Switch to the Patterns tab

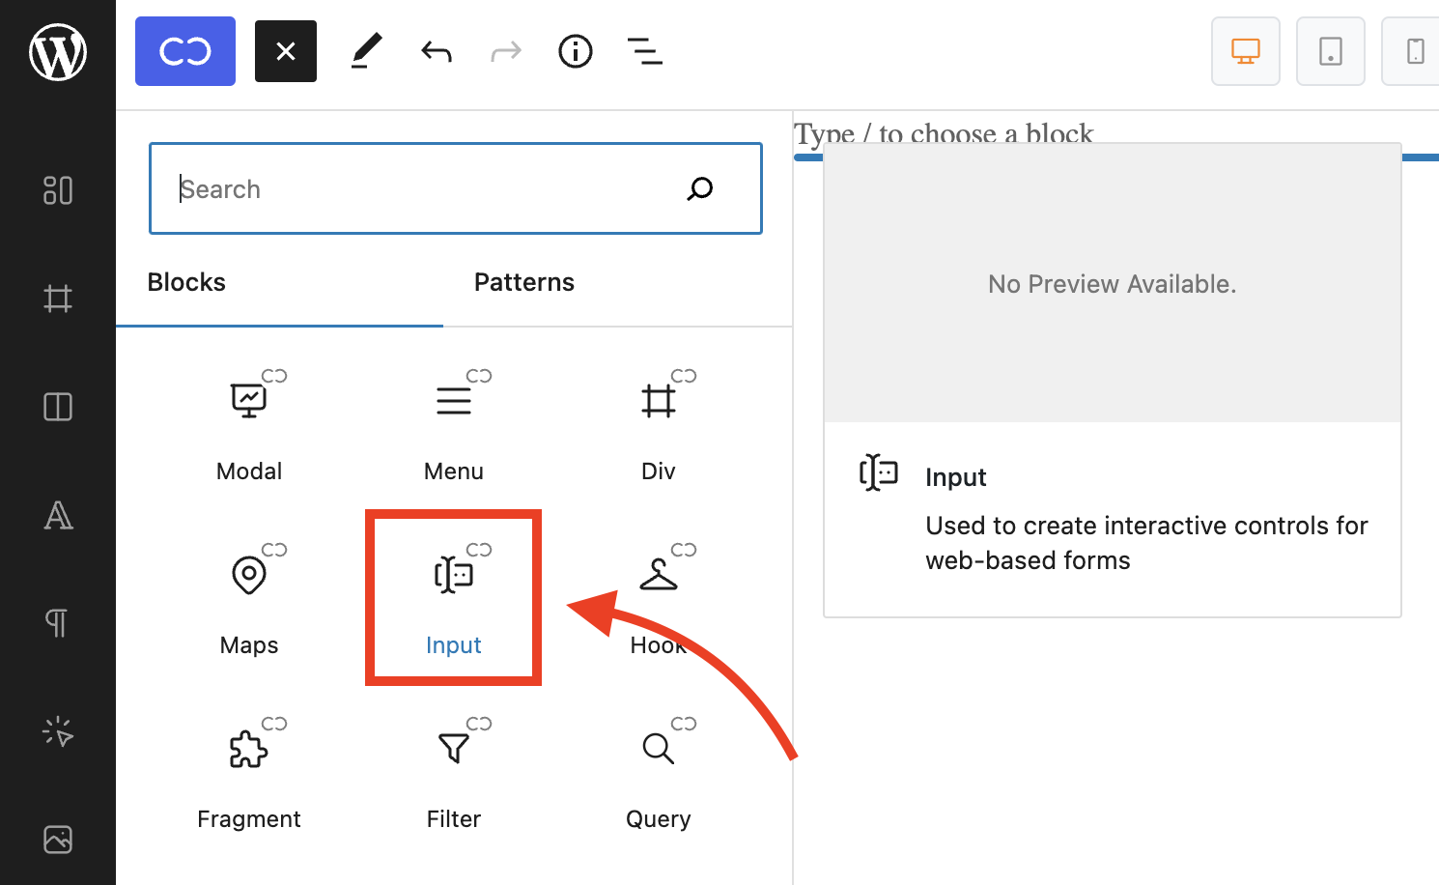[524, 282]
